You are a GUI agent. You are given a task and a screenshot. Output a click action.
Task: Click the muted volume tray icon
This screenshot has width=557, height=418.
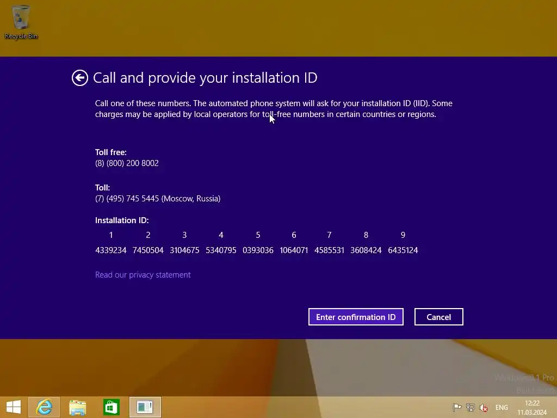coord(484,408)
